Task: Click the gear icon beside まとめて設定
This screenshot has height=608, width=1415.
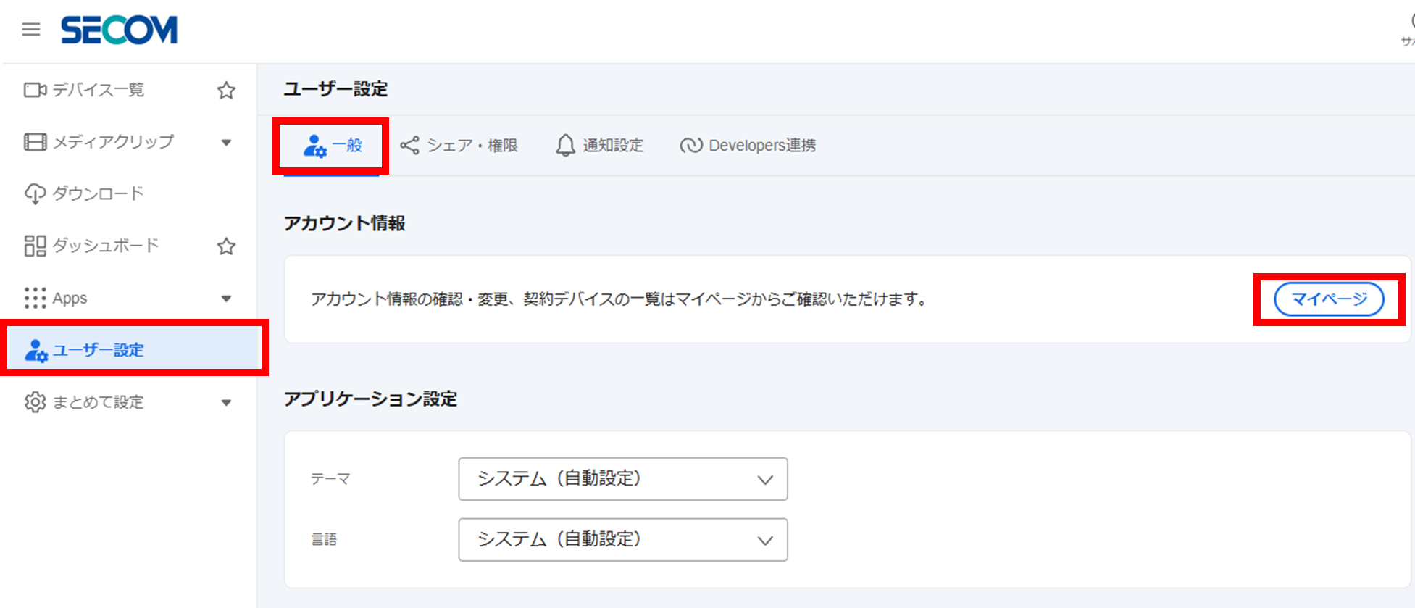Action: (35, 402)
